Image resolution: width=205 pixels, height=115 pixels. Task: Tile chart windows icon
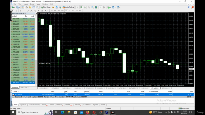coord(96,7)
